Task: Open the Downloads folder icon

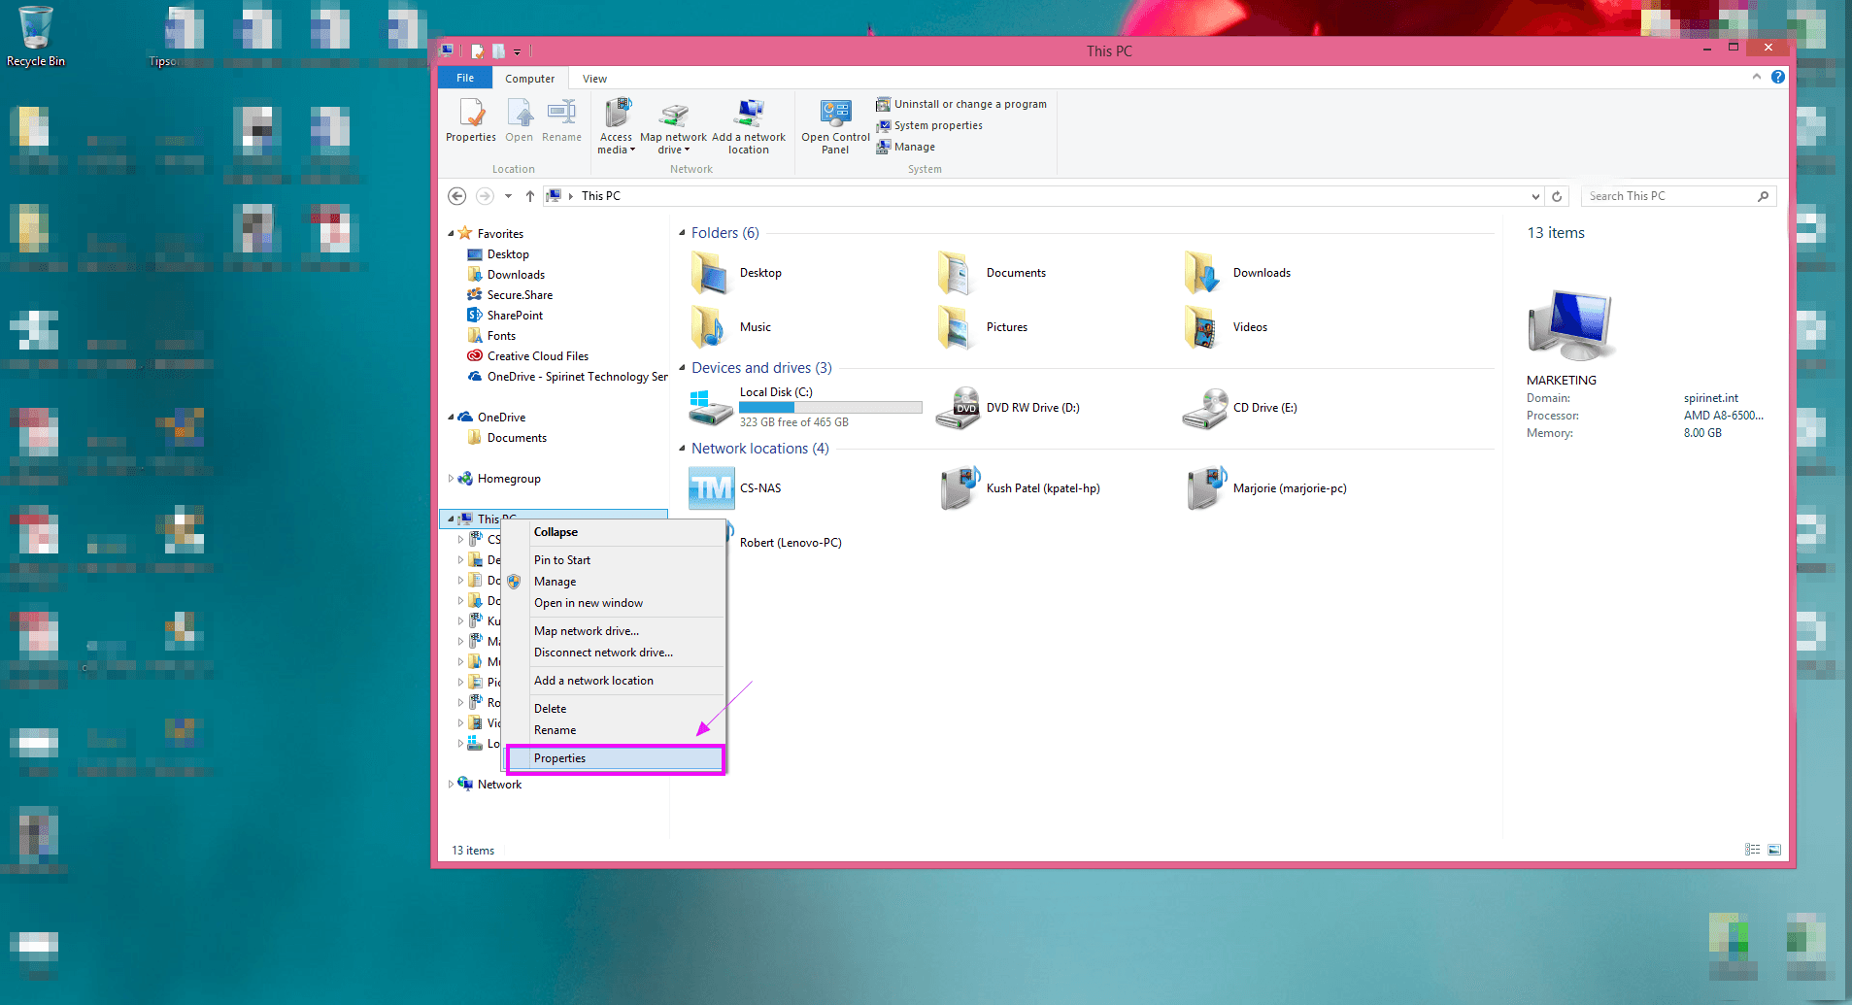Action: click(x=1202, y=273)
